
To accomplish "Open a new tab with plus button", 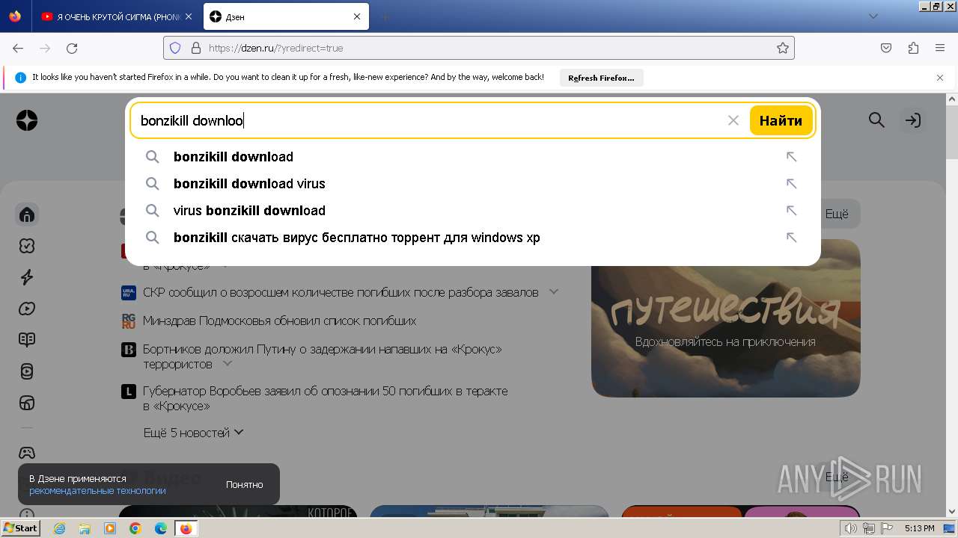I will 385,16.
